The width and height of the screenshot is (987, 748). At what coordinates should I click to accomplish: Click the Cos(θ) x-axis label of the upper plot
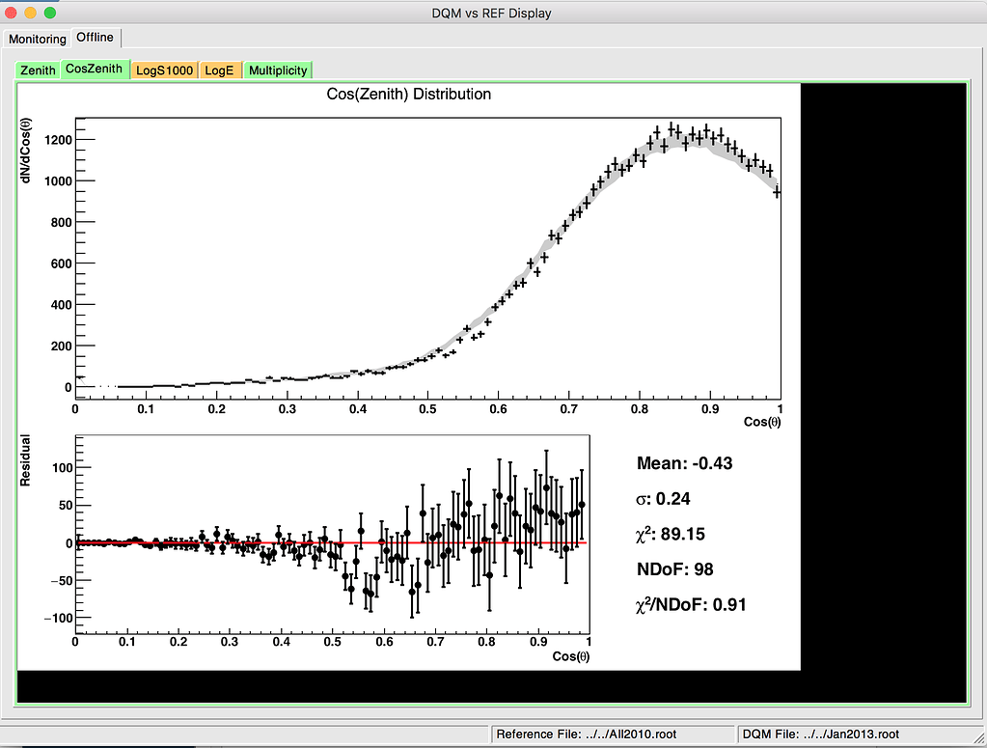coord(761,422)
